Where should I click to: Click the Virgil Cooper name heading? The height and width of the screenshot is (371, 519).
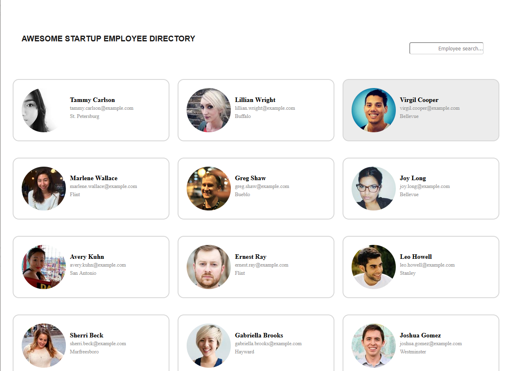[419, 100]
